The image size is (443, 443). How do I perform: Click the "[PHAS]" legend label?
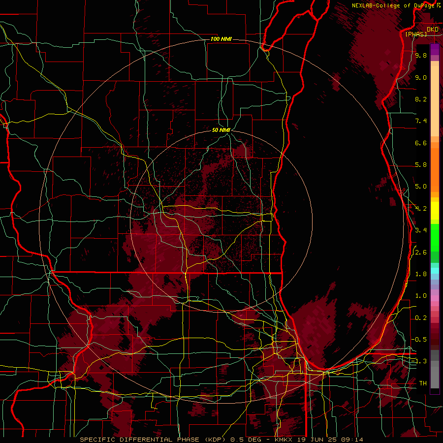(x=416, y=34)
